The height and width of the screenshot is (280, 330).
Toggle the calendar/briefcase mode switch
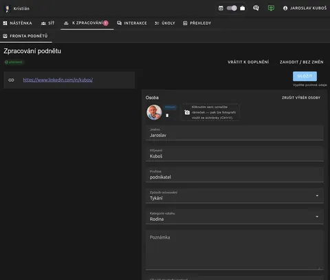point(232,8)
